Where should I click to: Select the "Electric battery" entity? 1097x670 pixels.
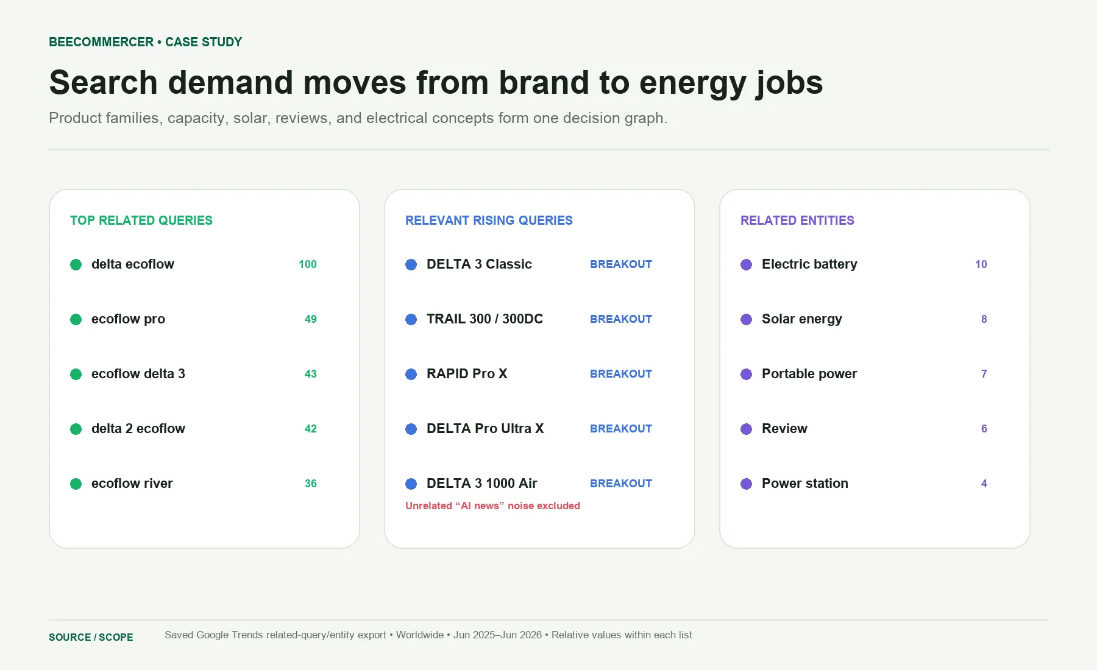click(x=809, y=264)
